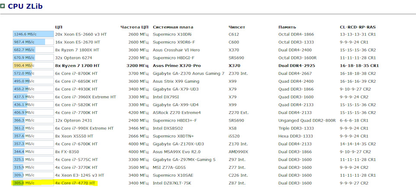Select 8x Xeon X5550 HT entry

coord(74,136)
